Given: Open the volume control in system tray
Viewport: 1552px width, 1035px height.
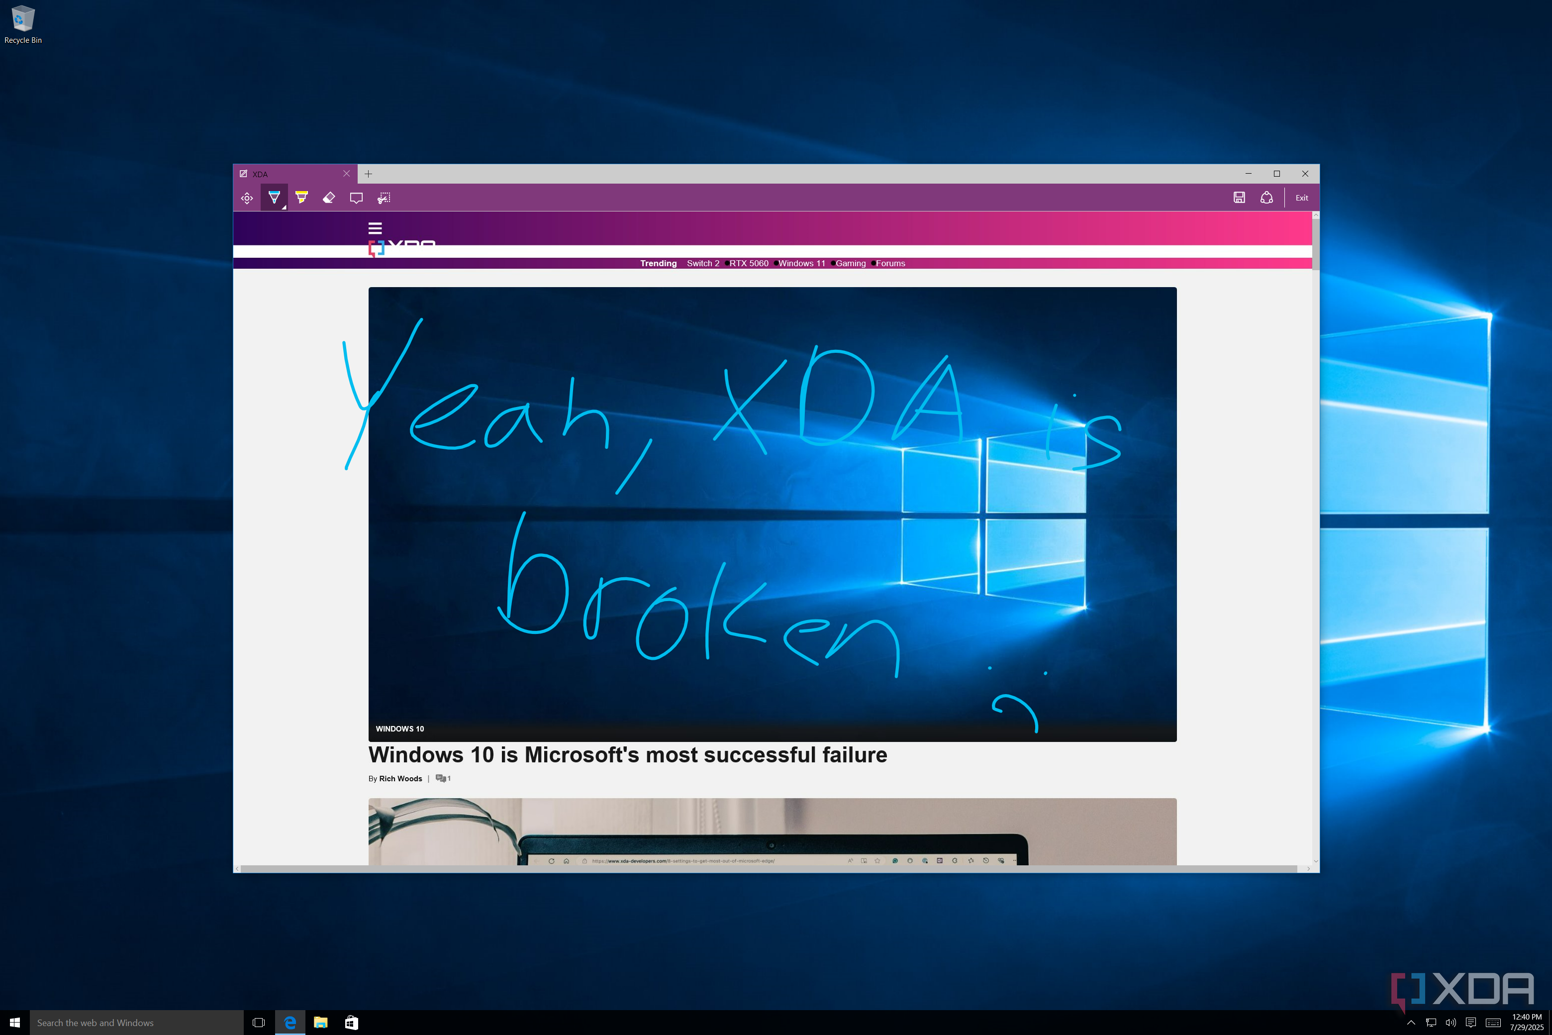Looking at the screenshot, I should (x=1451, y=1023).
